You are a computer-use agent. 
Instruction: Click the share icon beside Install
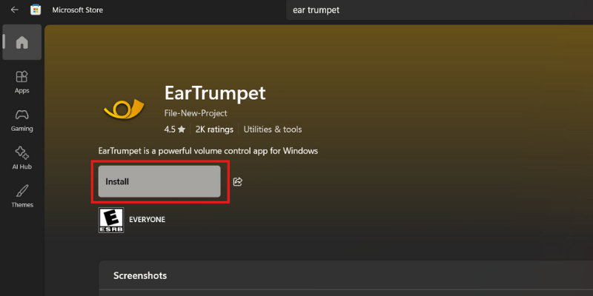(x=237, y=181)
